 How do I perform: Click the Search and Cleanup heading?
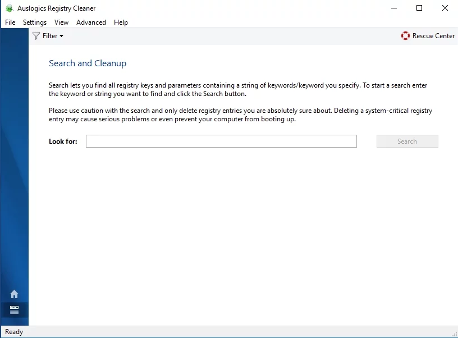(x=88, y=63)
